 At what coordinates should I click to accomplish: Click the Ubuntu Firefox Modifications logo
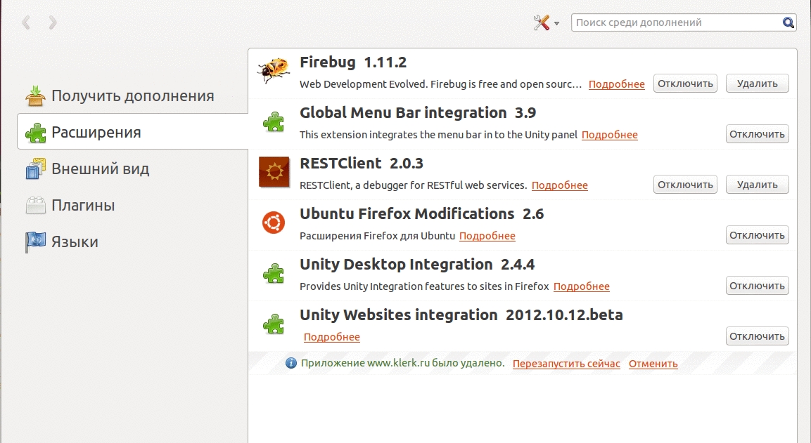tap(274, 223)
